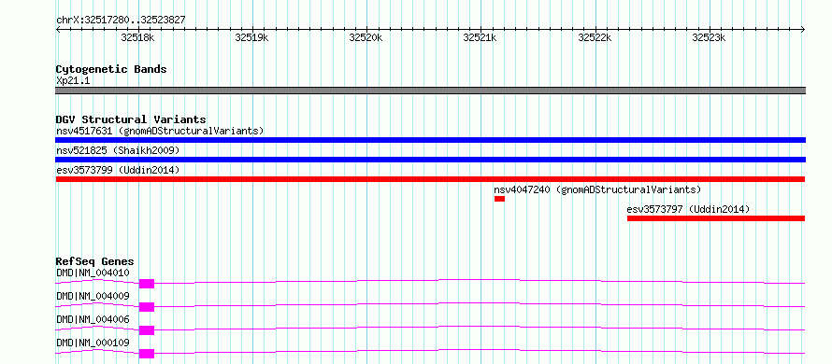
Task: Click the DMD|NM_004009 transcript label
Action: pyautogui.click(x=93, y=296)
